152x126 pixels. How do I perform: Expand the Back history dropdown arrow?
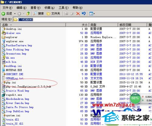[15, 14]
